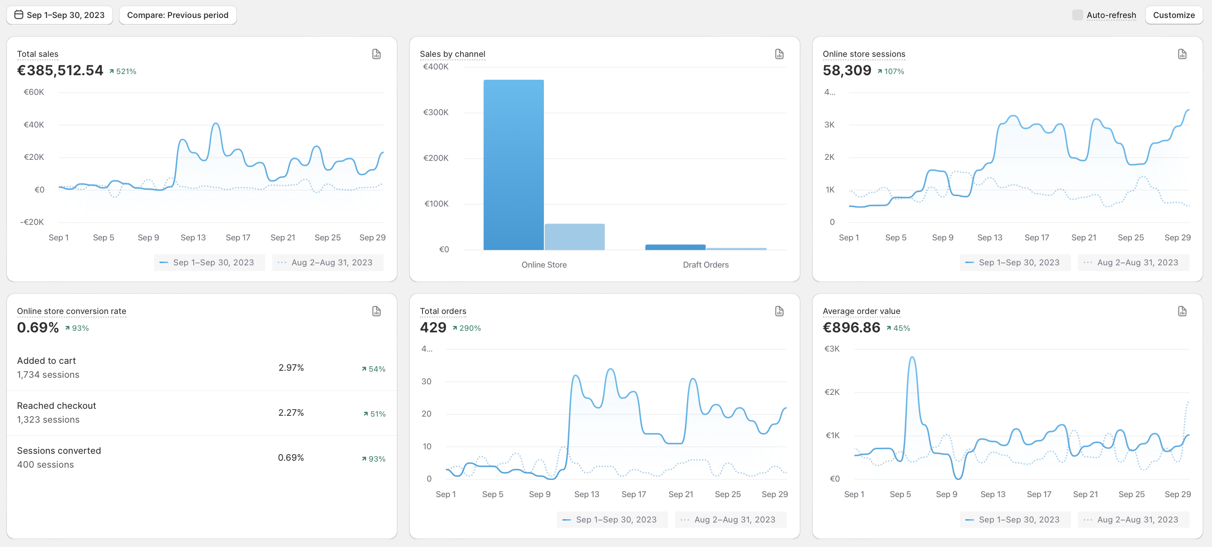
Task: Click the Auto-refresh label
Action: click(x=1111, y=15)
